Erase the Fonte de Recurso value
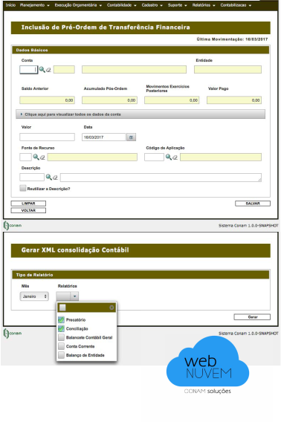 (42, 158)
